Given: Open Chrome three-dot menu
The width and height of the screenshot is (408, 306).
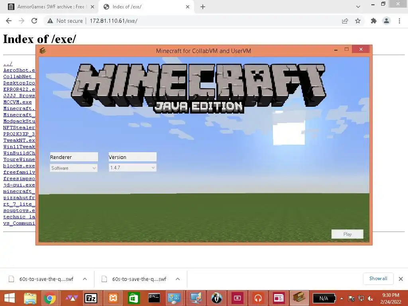Looking at the screenshot, I should click(x=399, y=21).
